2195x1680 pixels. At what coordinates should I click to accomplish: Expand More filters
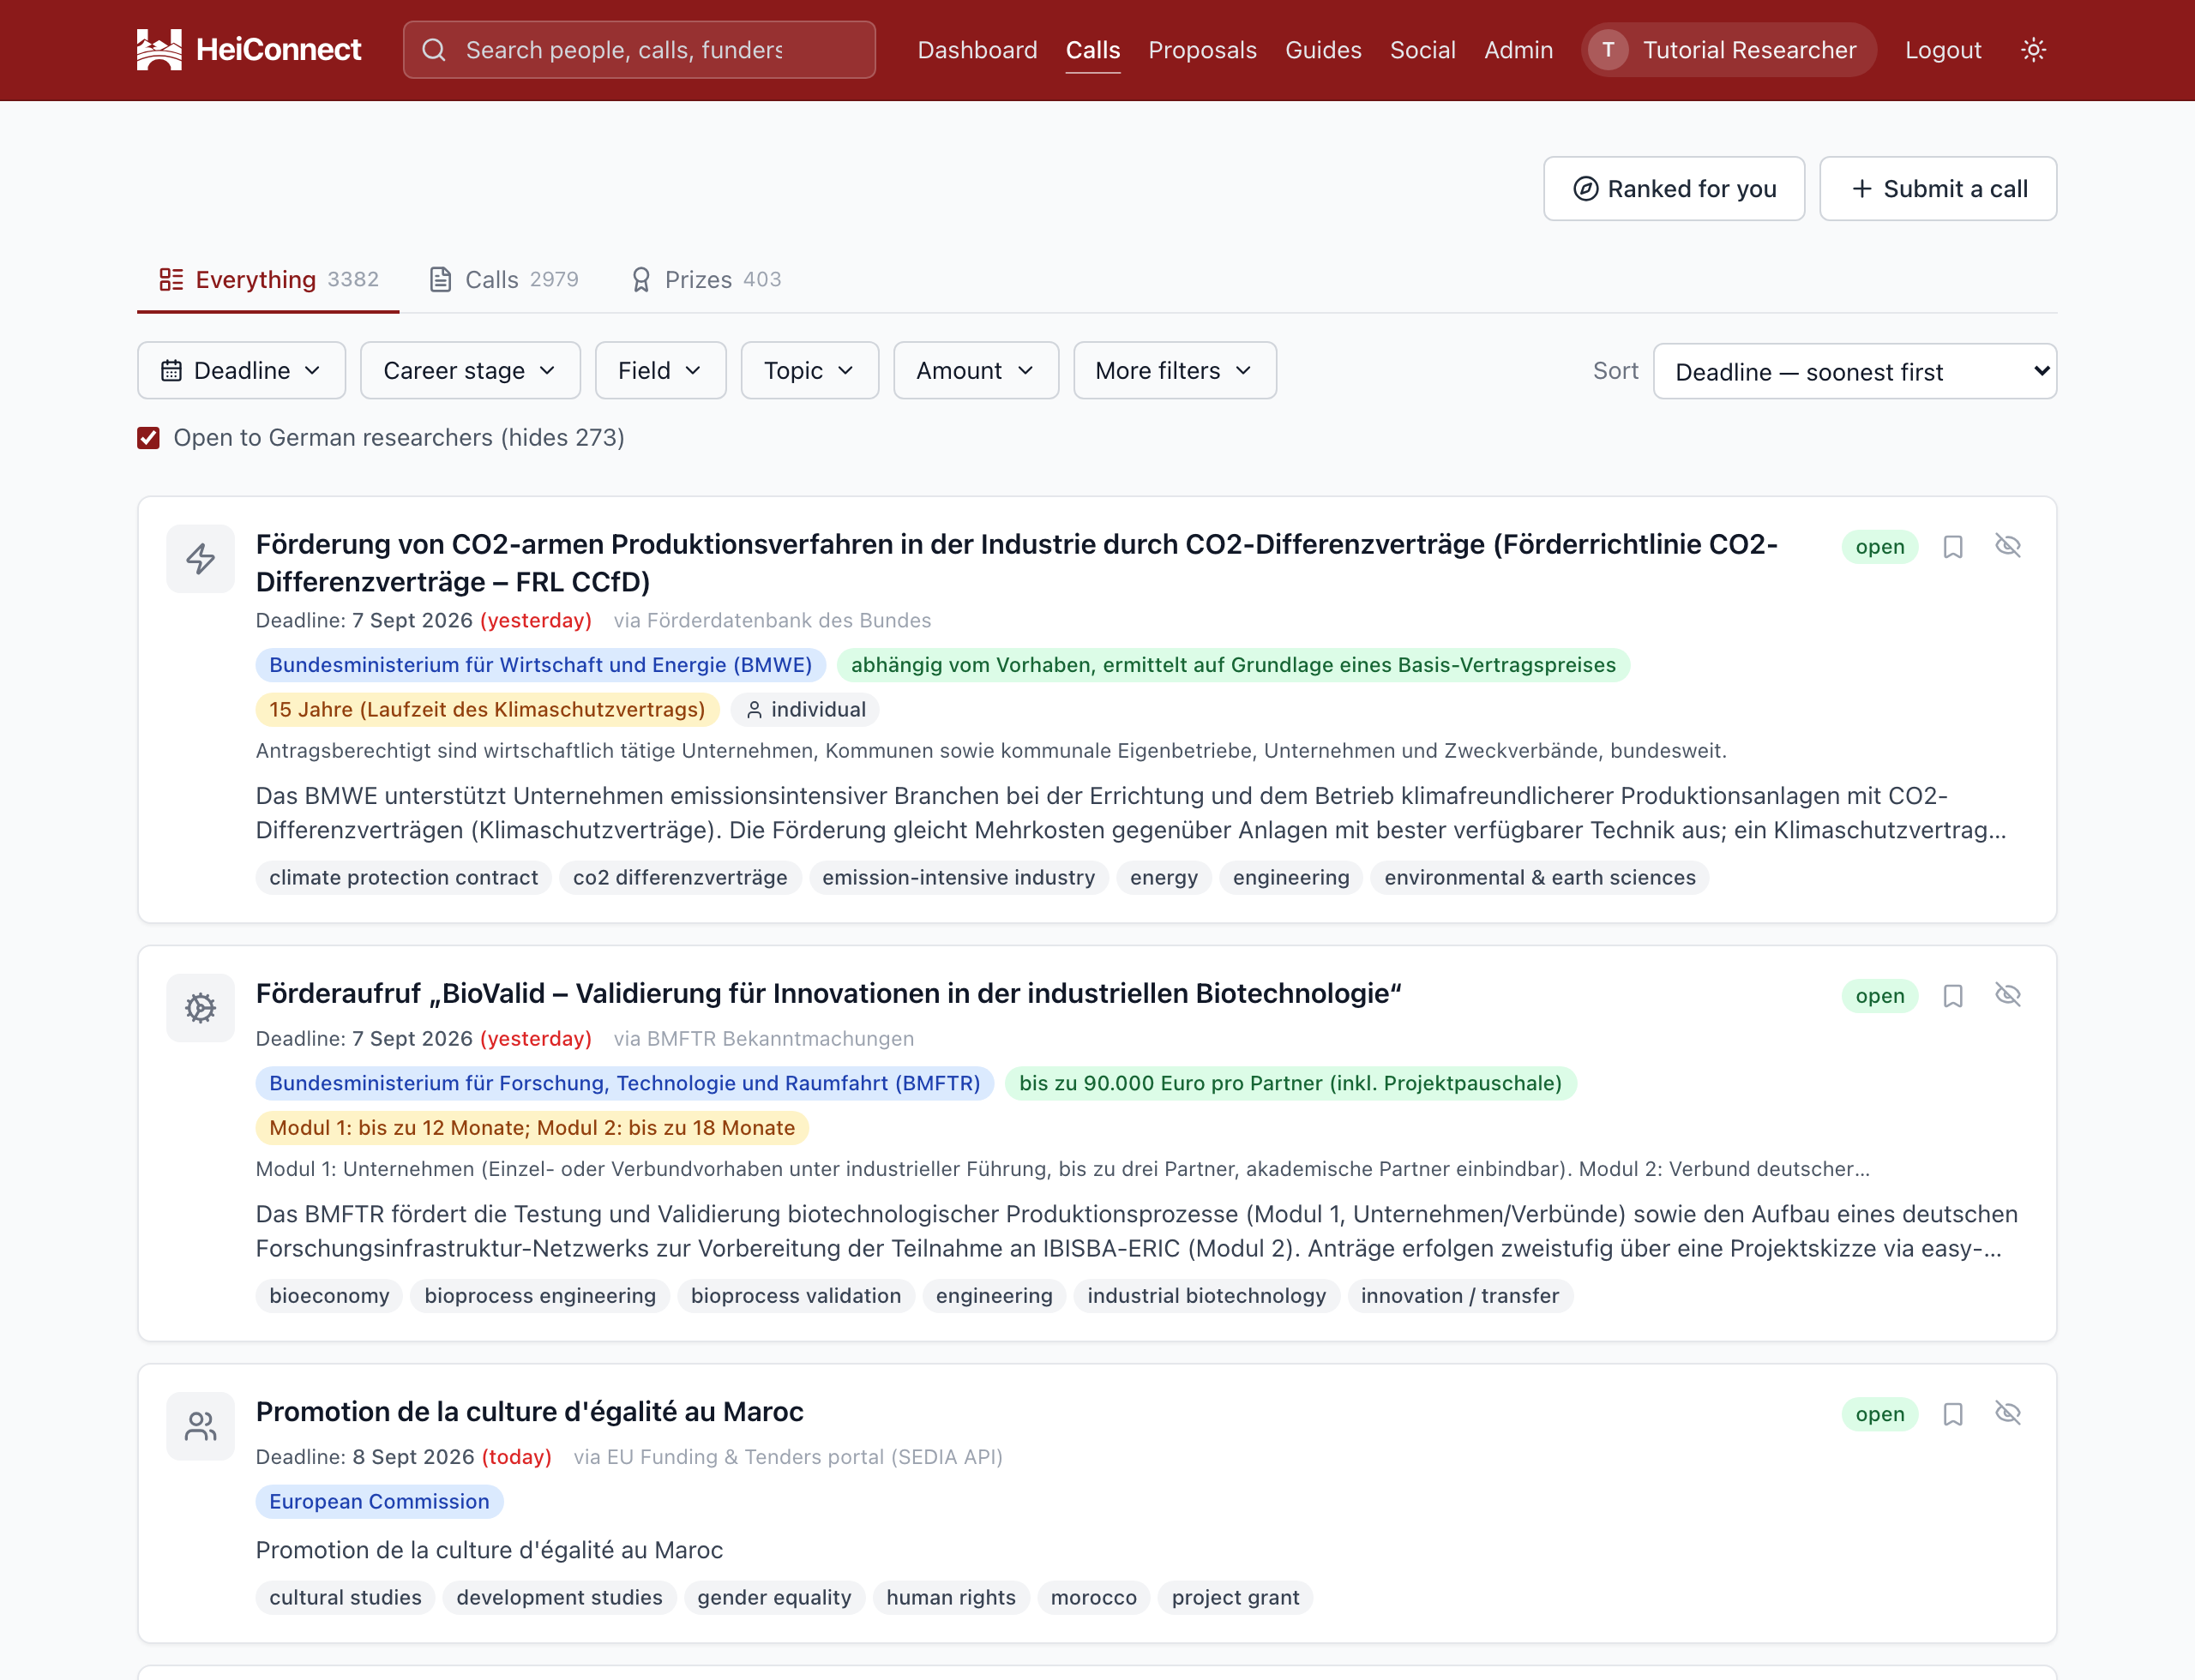1175,371
